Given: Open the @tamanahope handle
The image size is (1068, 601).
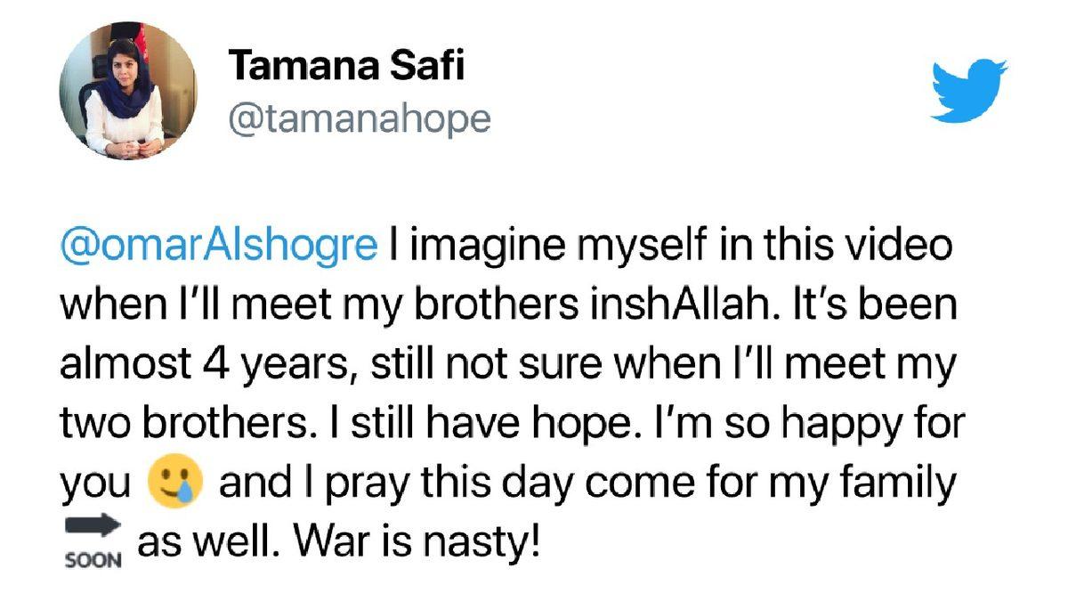Looking at the screenshot, I should point(360,118).
